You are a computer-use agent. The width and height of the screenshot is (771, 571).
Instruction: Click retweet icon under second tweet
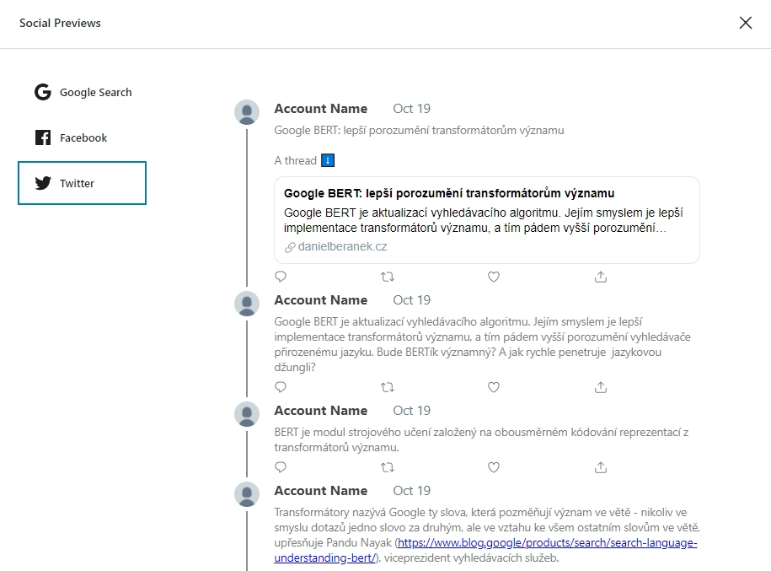tap(388, 387)
